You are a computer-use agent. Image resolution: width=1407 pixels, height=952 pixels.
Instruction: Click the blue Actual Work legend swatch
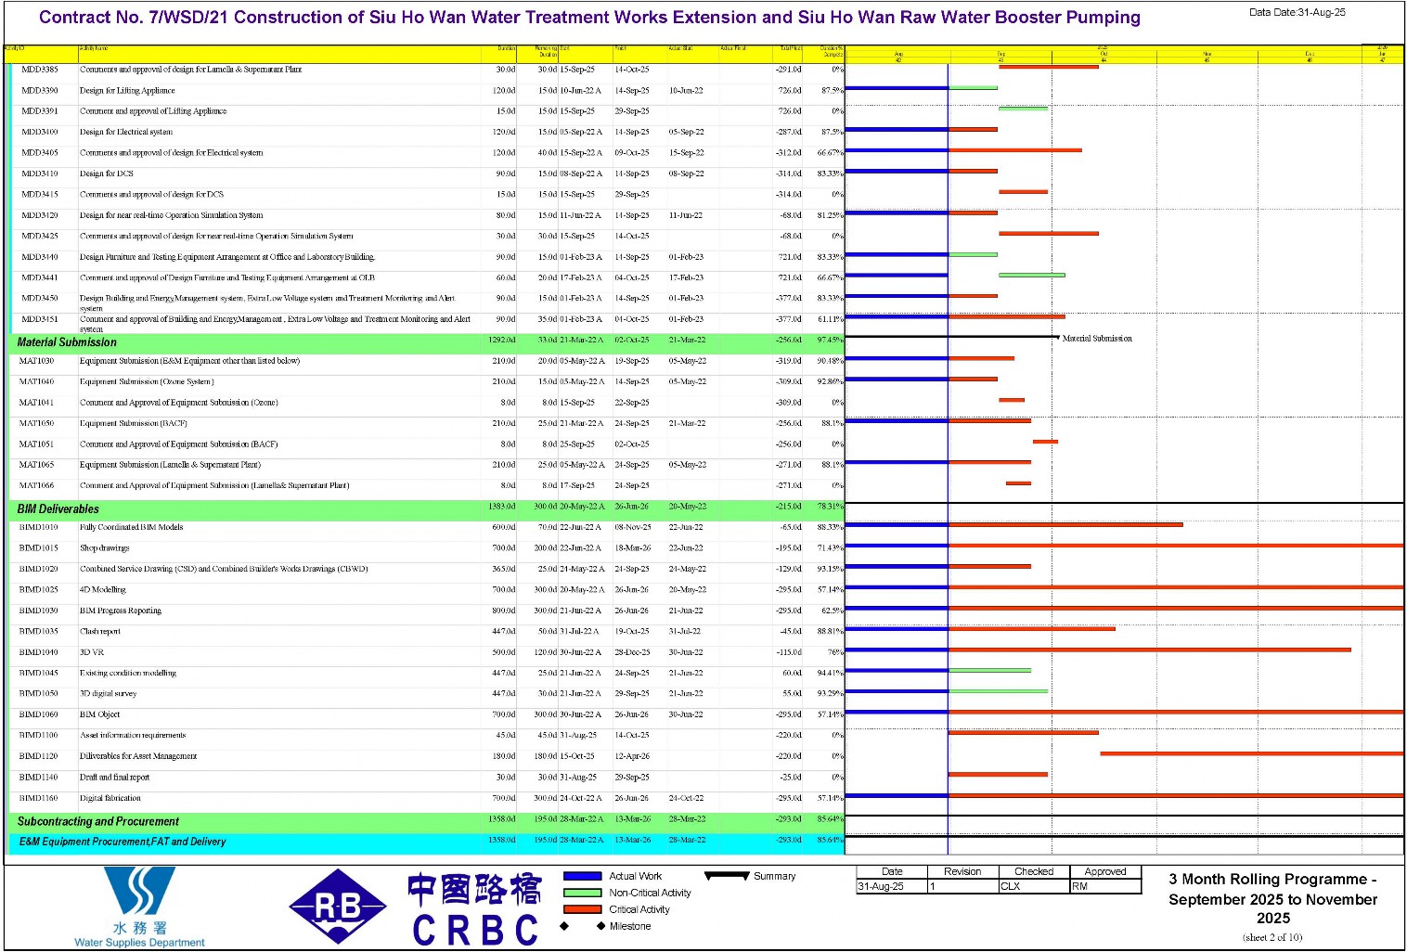pos(583,876)
